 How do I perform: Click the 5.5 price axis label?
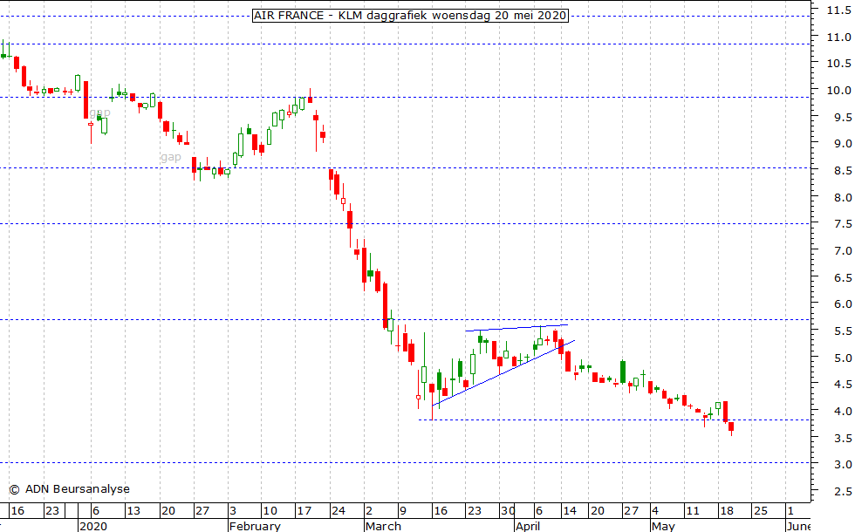[843, 331]
